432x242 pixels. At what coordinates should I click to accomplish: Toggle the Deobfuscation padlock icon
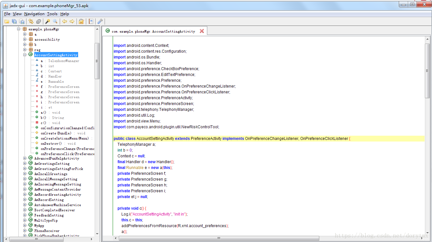[81, 21]
